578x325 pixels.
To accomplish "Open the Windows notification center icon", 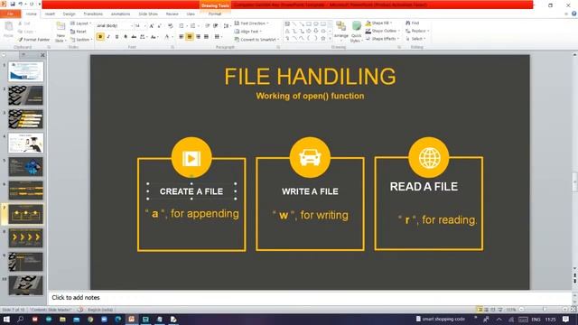I will tap(566, 319).
